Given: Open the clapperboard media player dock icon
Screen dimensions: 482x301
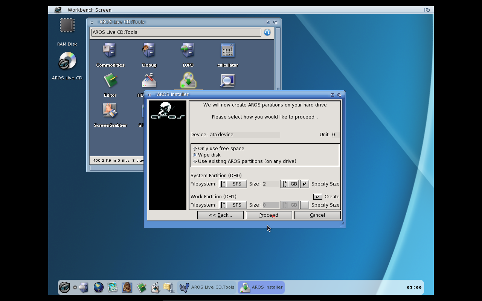Looking at the screenshot, I should point(155,287).
